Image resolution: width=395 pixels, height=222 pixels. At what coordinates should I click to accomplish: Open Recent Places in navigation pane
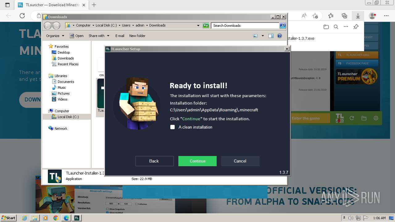[x=68, y=64]
